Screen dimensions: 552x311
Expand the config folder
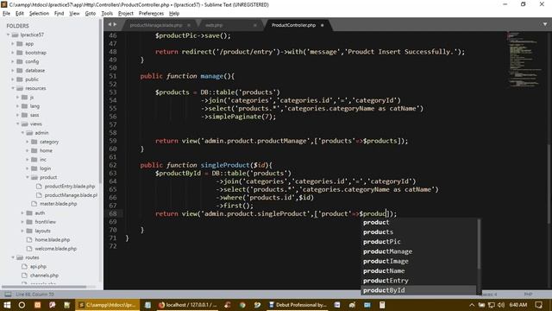click(13, 61)
